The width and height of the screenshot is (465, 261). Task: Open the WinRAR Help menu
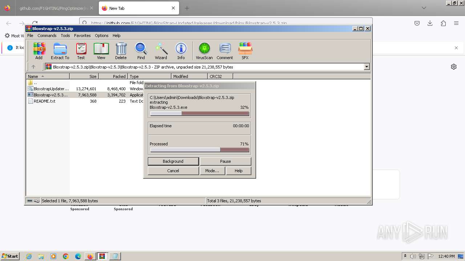pyautogui.click(x=116, y=36)
